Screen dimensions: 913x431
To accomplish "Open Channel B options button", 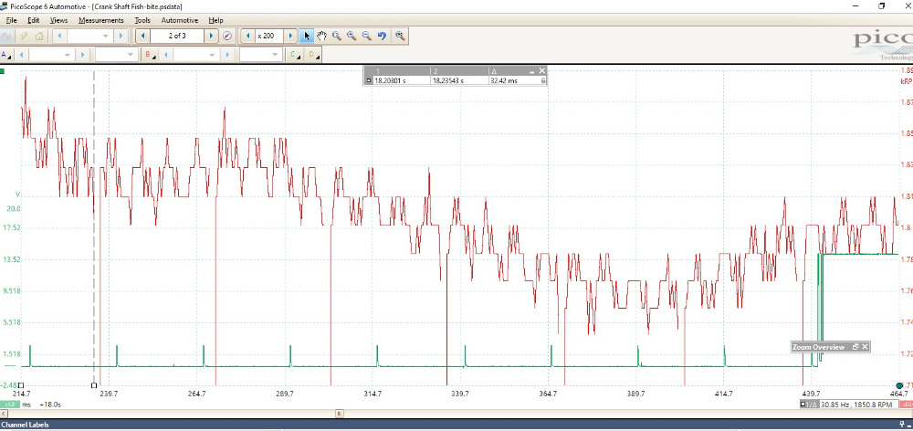I will 149,55.
